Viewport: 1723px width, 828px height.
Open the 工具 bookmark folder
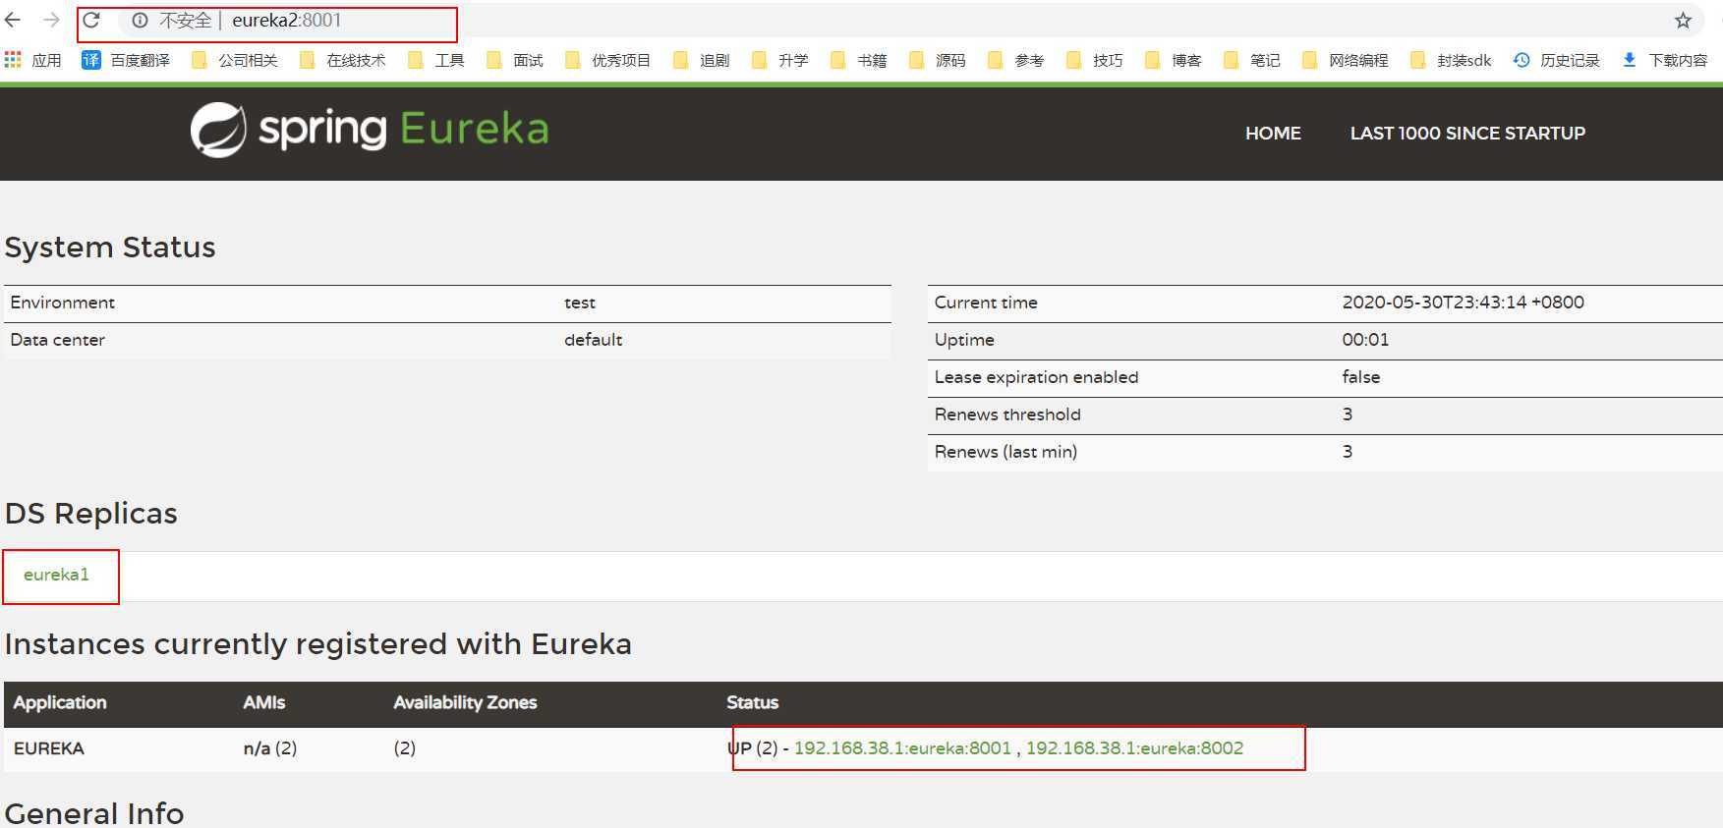pyautogui.click(x=435, y=60)
